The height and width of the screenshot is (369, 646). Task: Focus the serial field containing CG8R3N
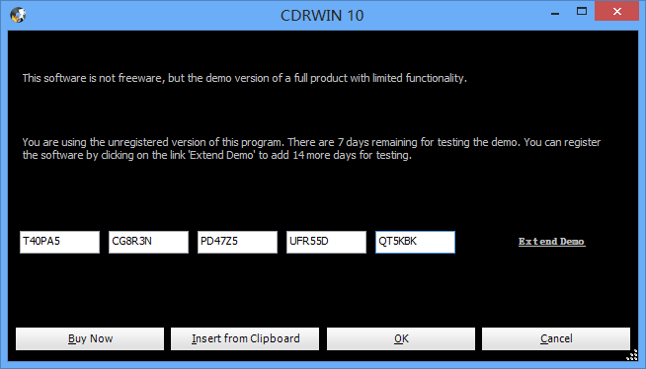pos(149,243)
